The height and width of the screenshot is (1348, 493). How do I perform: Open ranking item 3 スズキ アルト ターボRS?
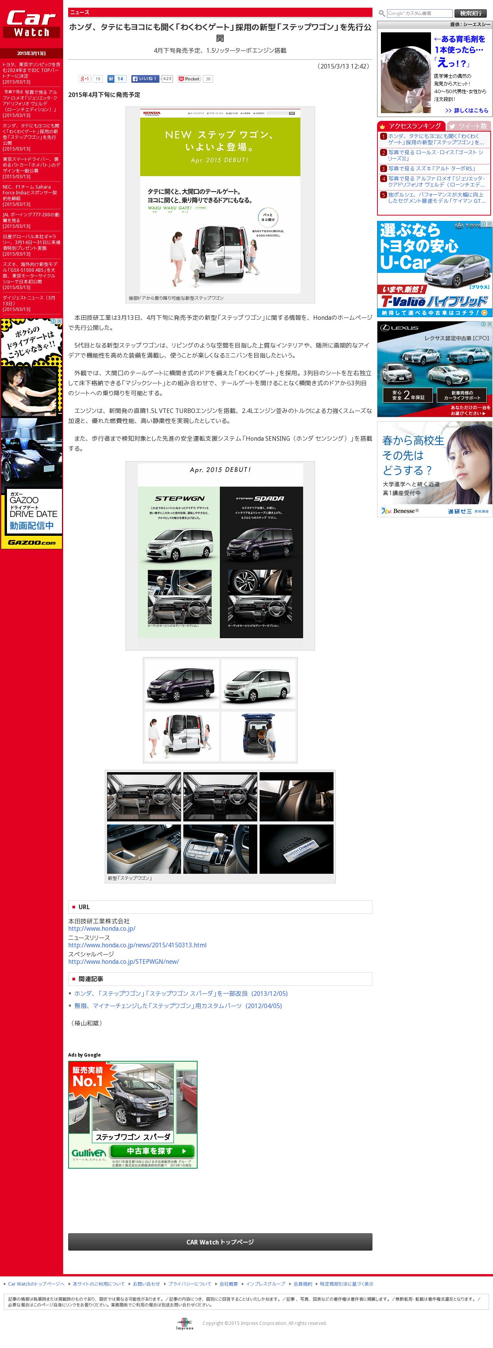click(431, 169)
